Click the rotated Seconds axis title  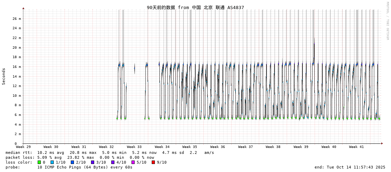pyautogui.click(x=4, y=76)
